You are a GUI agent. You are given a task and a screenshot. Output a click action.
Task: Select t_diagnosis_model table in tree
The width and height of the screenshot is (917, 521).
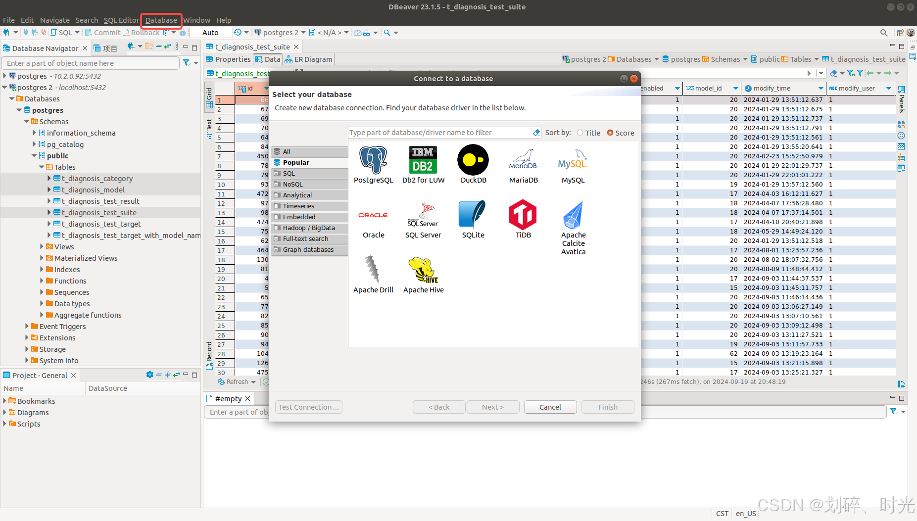(93, 189)
